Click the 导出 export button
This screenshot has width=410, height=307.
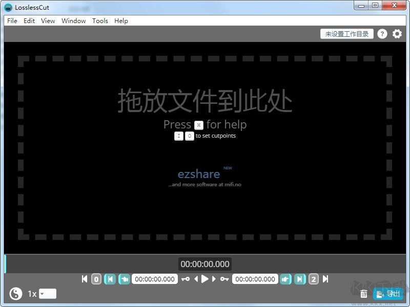coord(389,294)
